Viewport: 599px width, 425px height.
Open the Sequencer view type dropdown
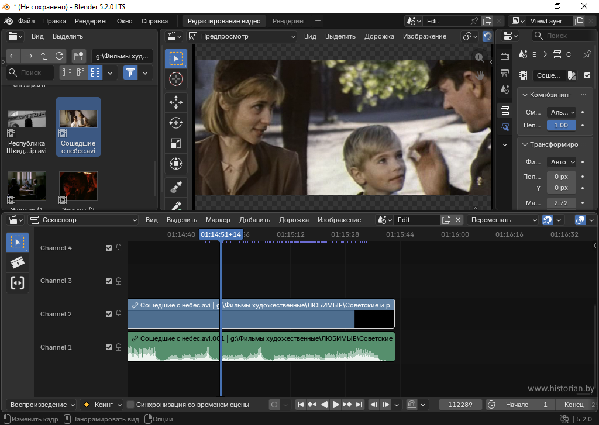point(83,220)
